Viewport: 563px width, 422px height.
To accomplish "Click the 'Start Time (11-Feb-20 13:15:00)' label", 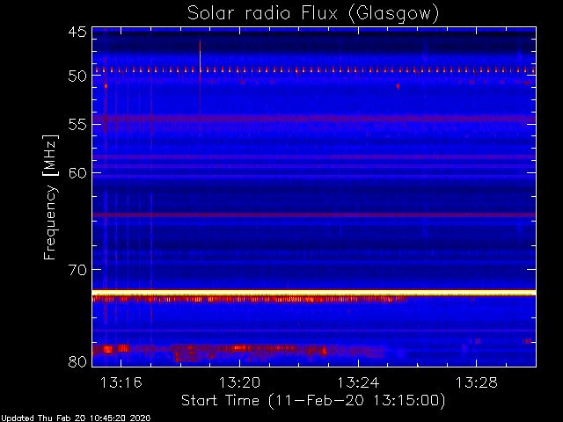I will coord(313,400).
